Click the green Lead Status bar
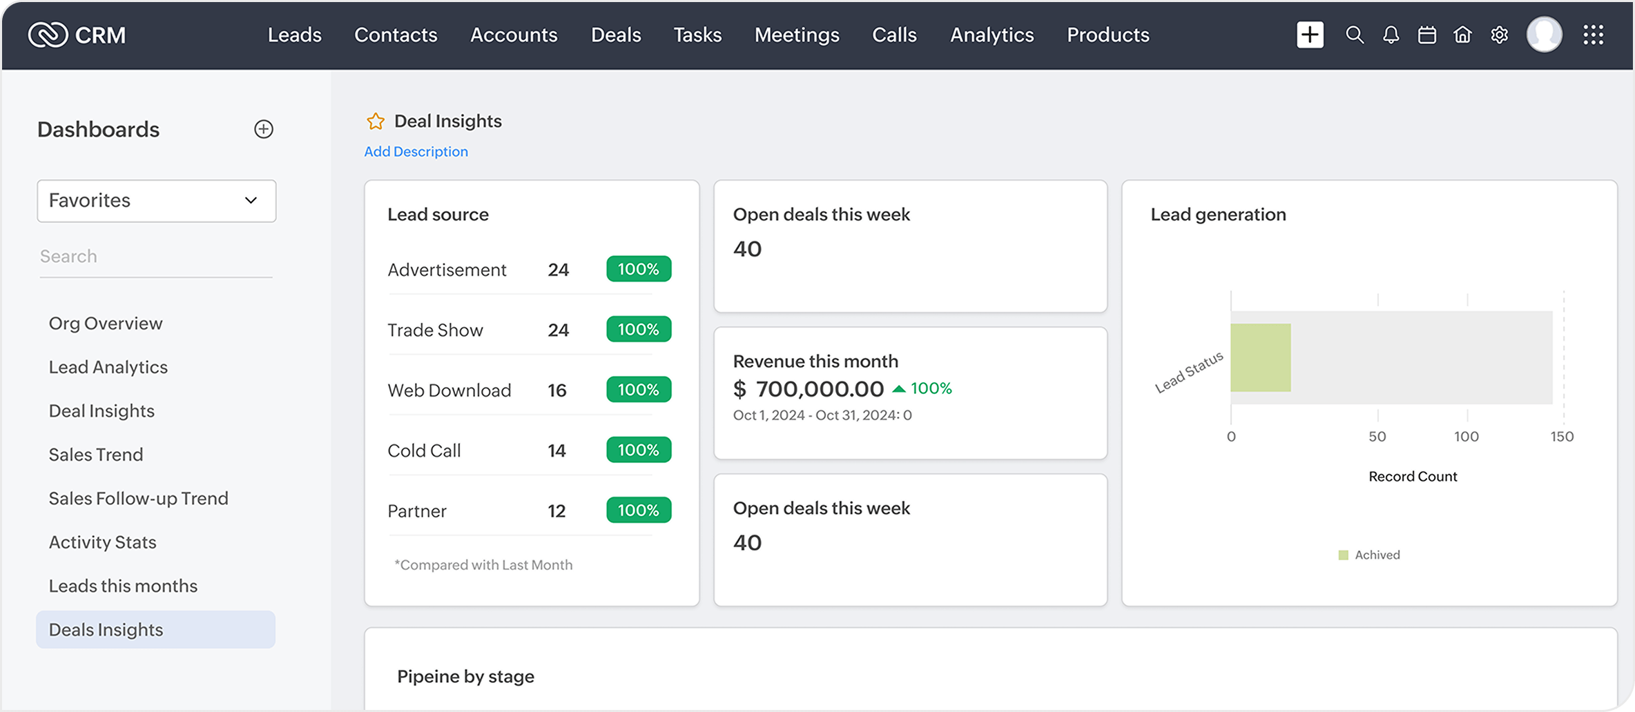The height and width of the screenshot is (712, 1635). coord(1261,357)
